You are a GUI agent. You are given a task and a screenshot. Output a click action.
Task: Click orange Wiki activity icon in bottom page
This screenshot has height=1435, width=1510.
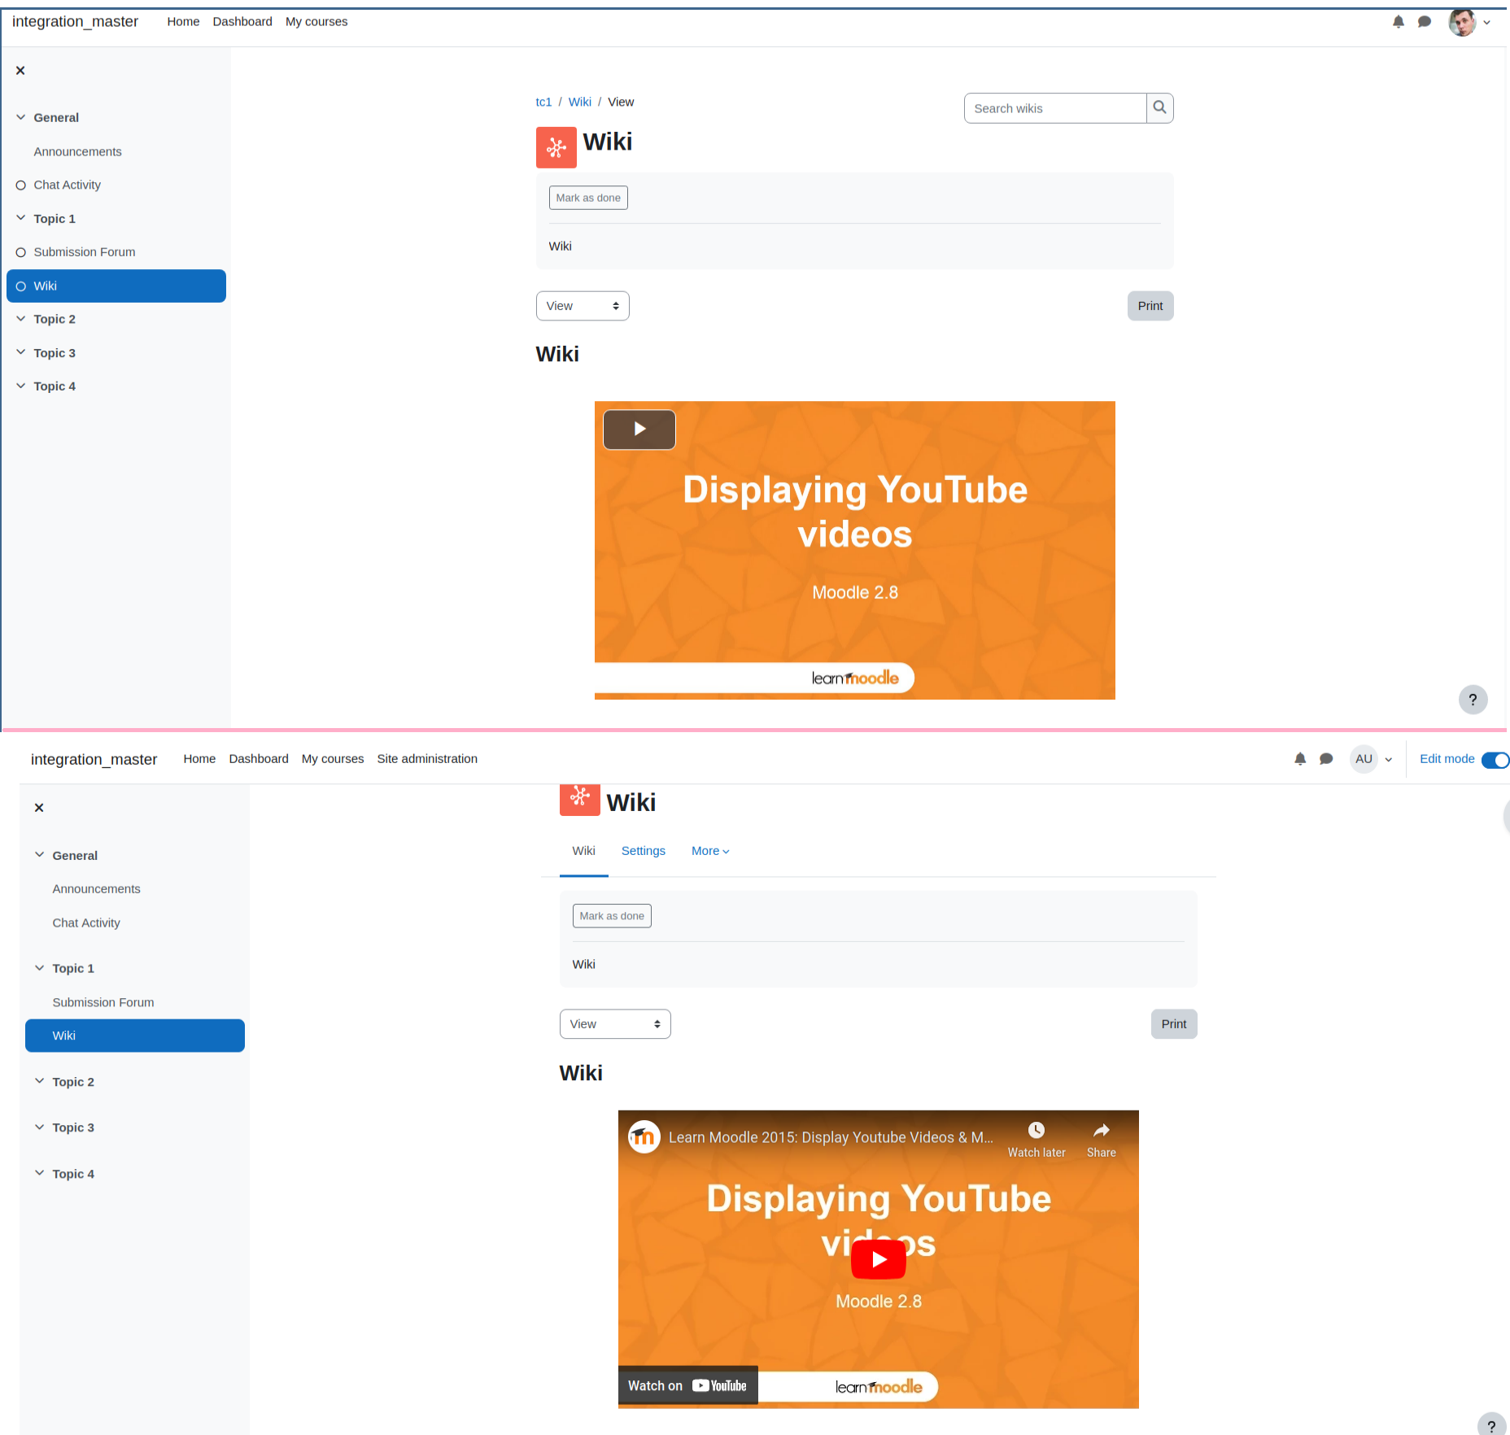579,799
